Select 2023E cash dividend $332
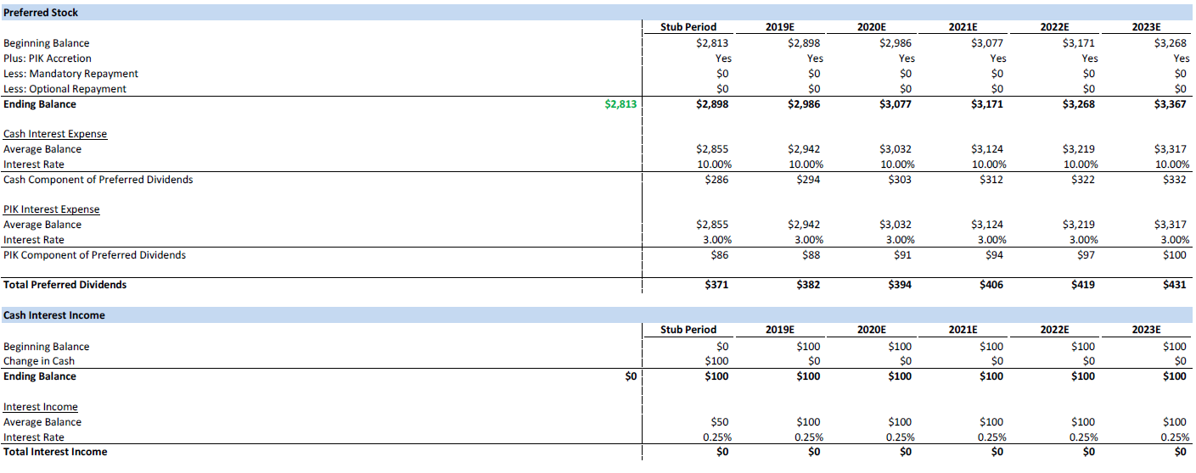The image size is (1196, 473). point(1176,180)
